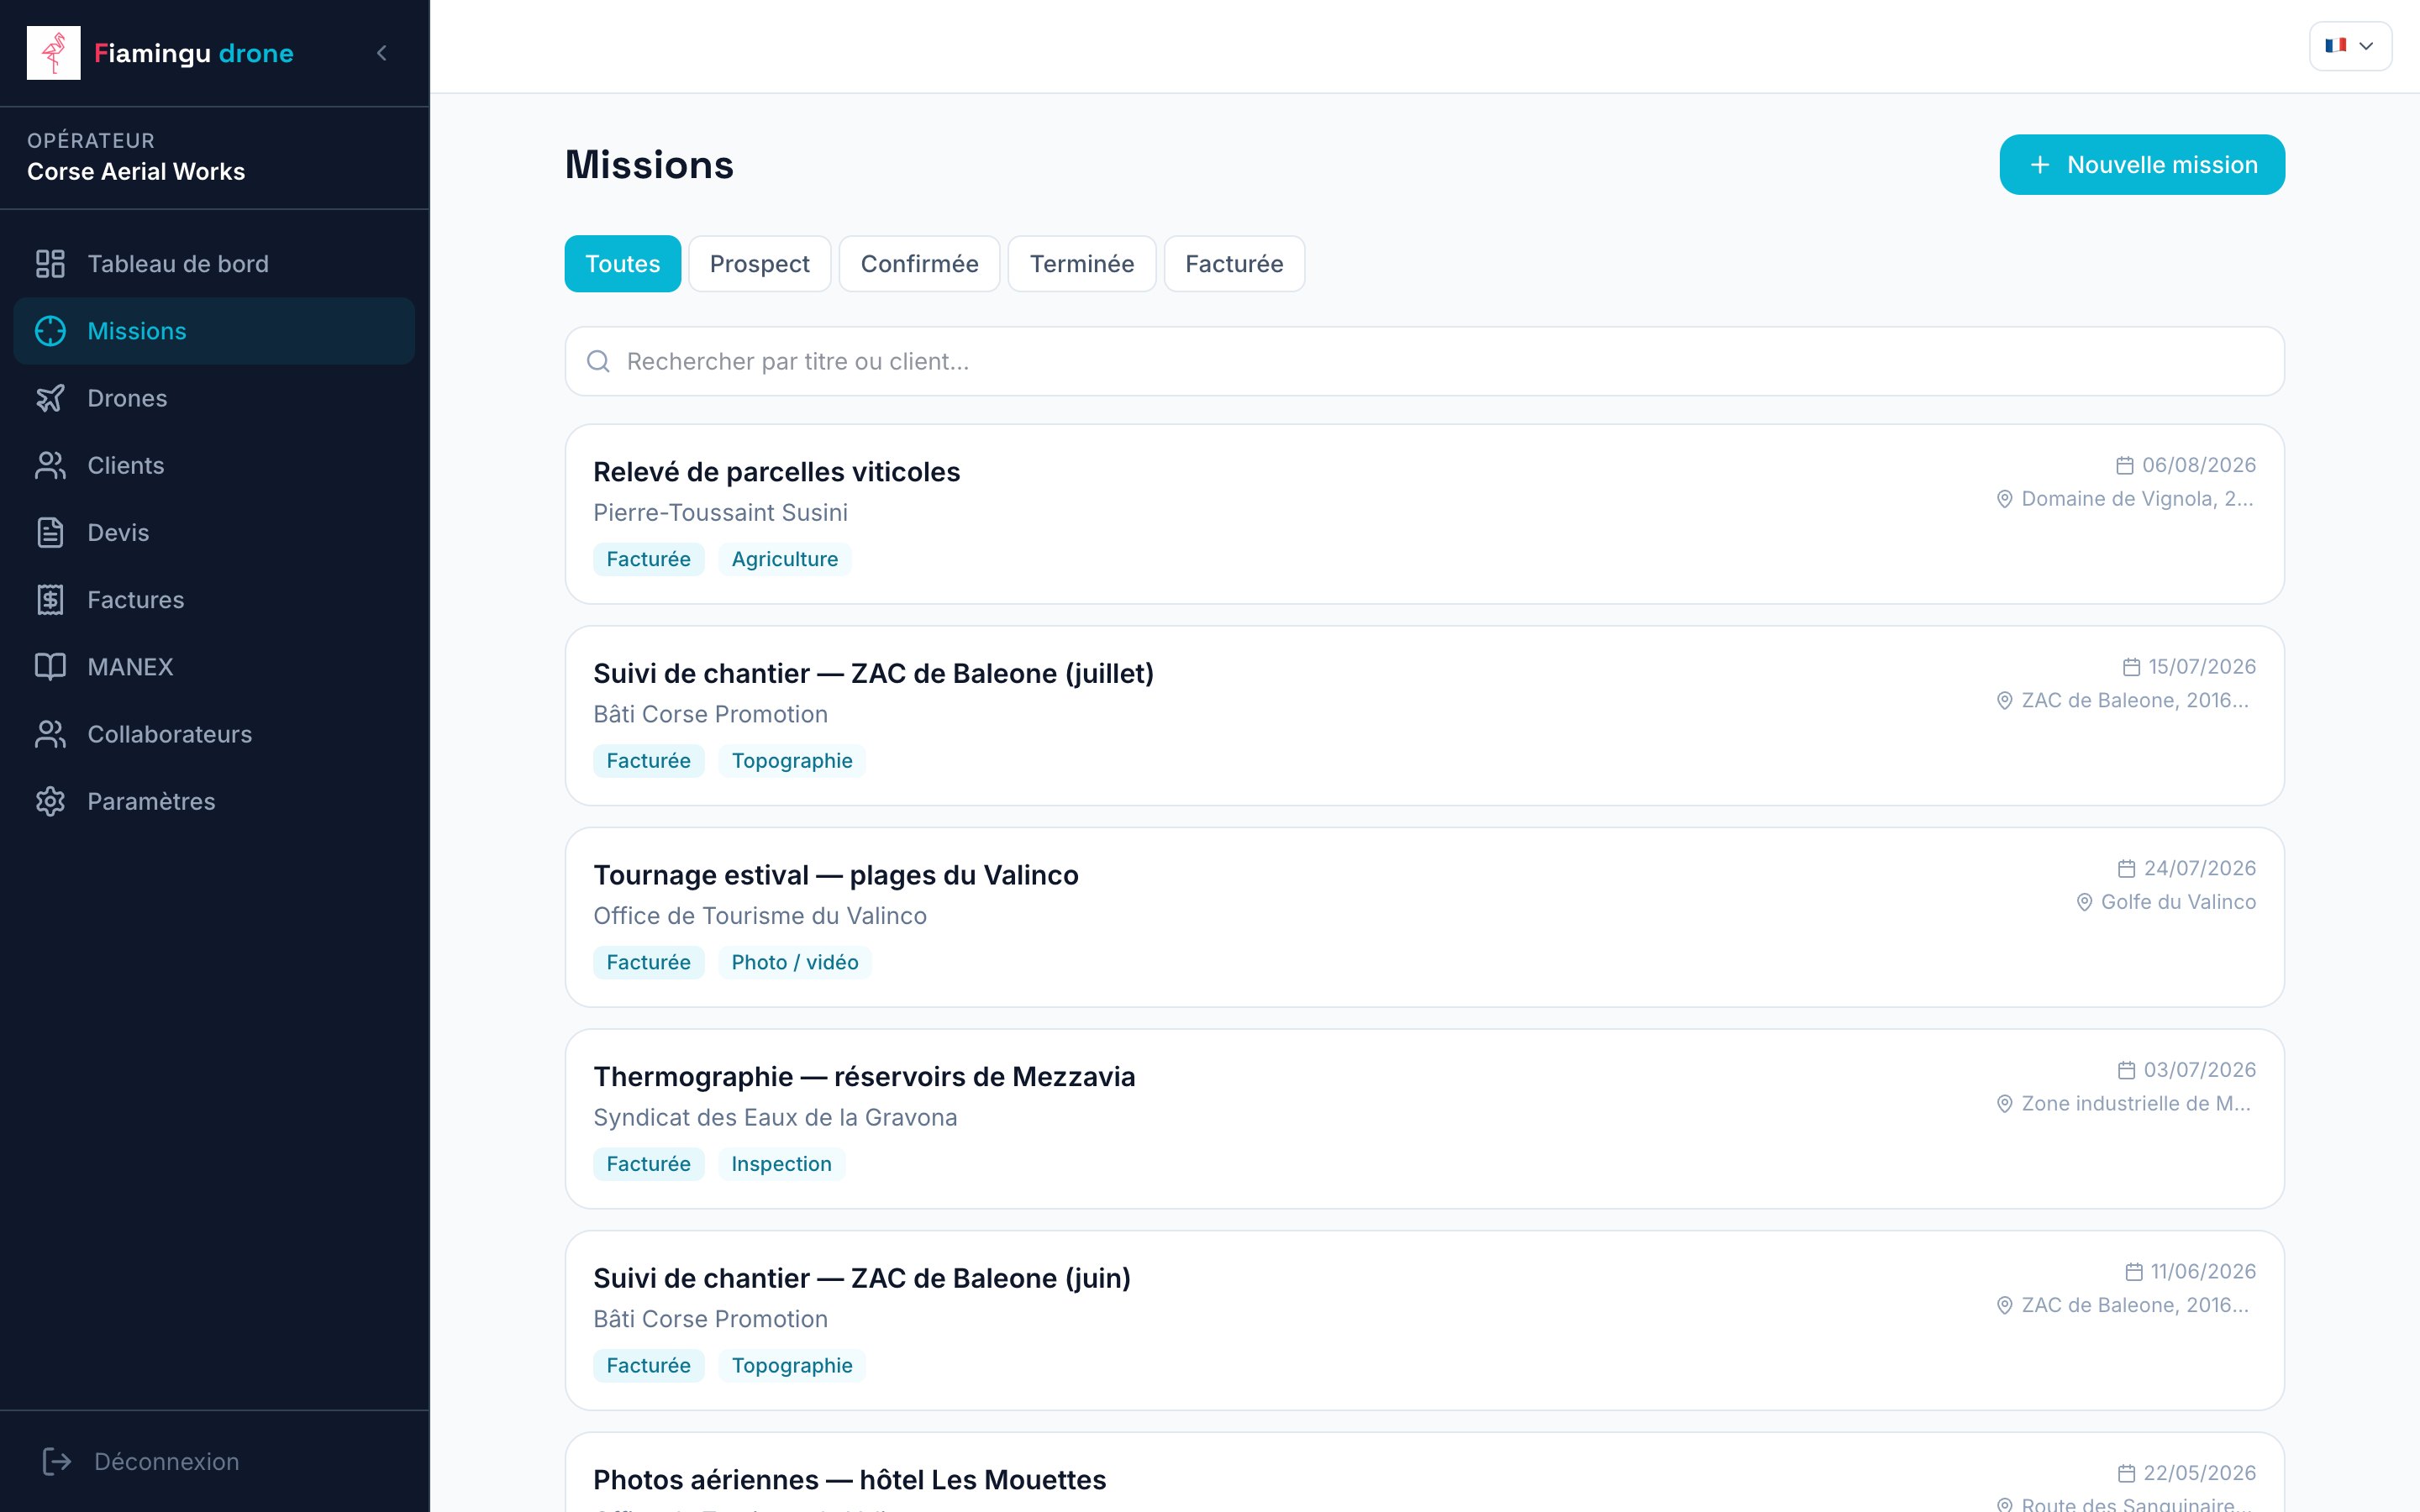Click the Paramètres gear icon
The image size is (2420, 1512).
(50, 801)
